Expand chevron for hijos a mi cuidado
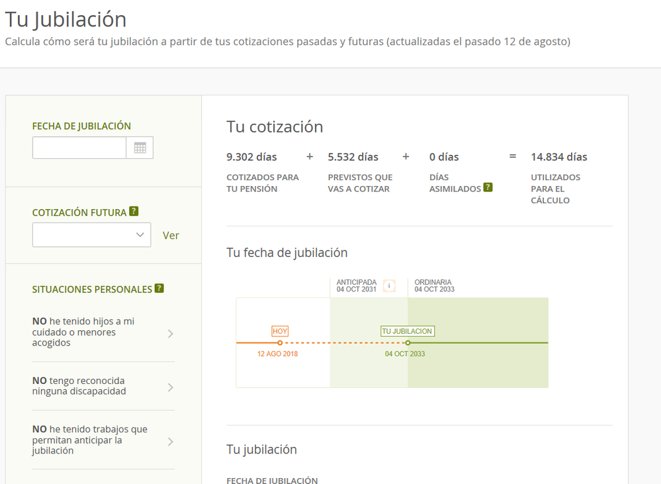 pos(171,334)
